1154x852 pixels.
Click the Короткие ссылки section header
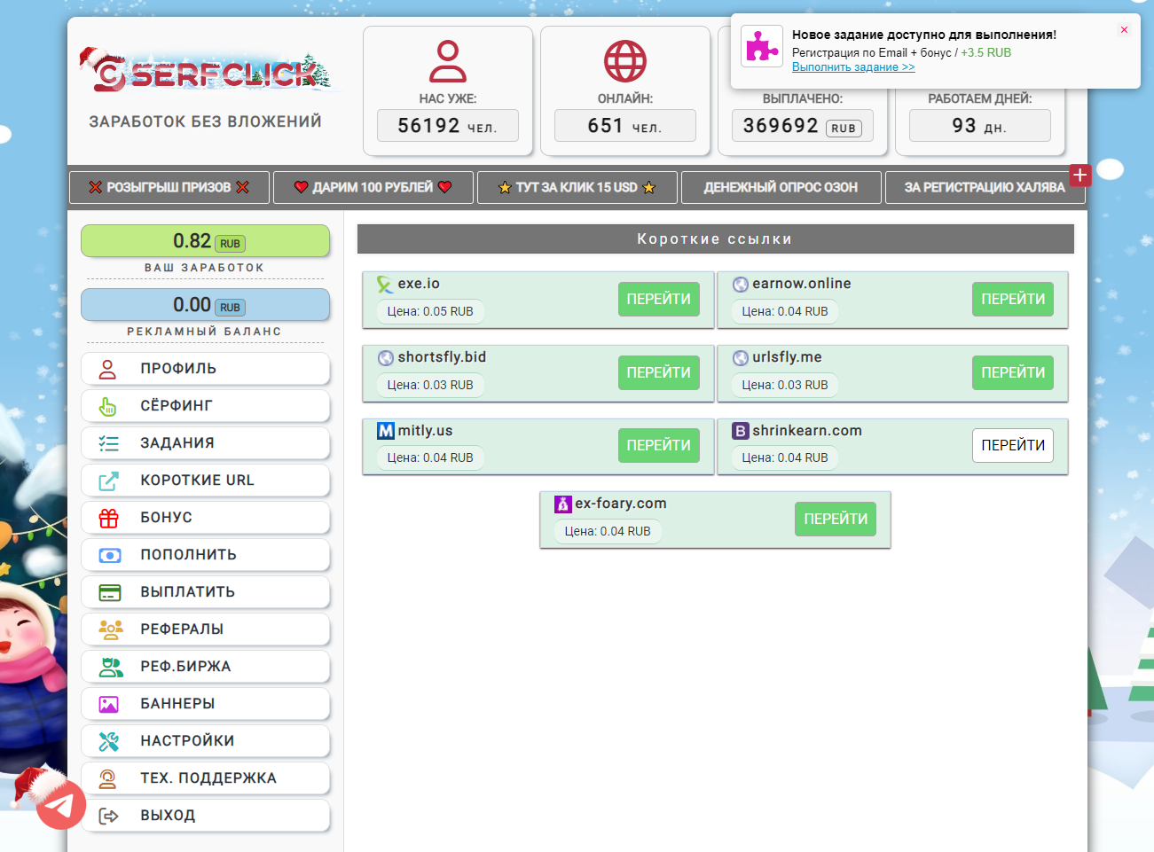(x=716, y=239)
